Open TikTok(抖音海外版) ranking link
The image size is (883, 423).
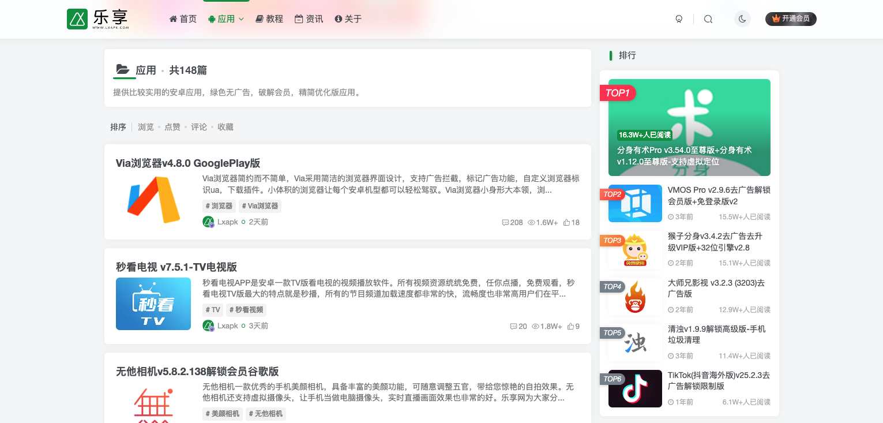coord(719,381)
